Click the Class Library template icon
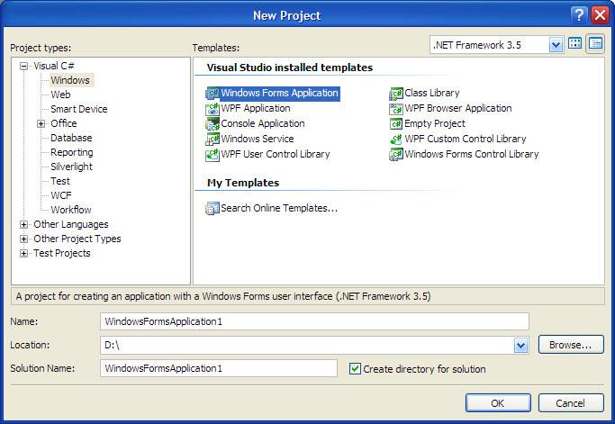 point(396,94)
